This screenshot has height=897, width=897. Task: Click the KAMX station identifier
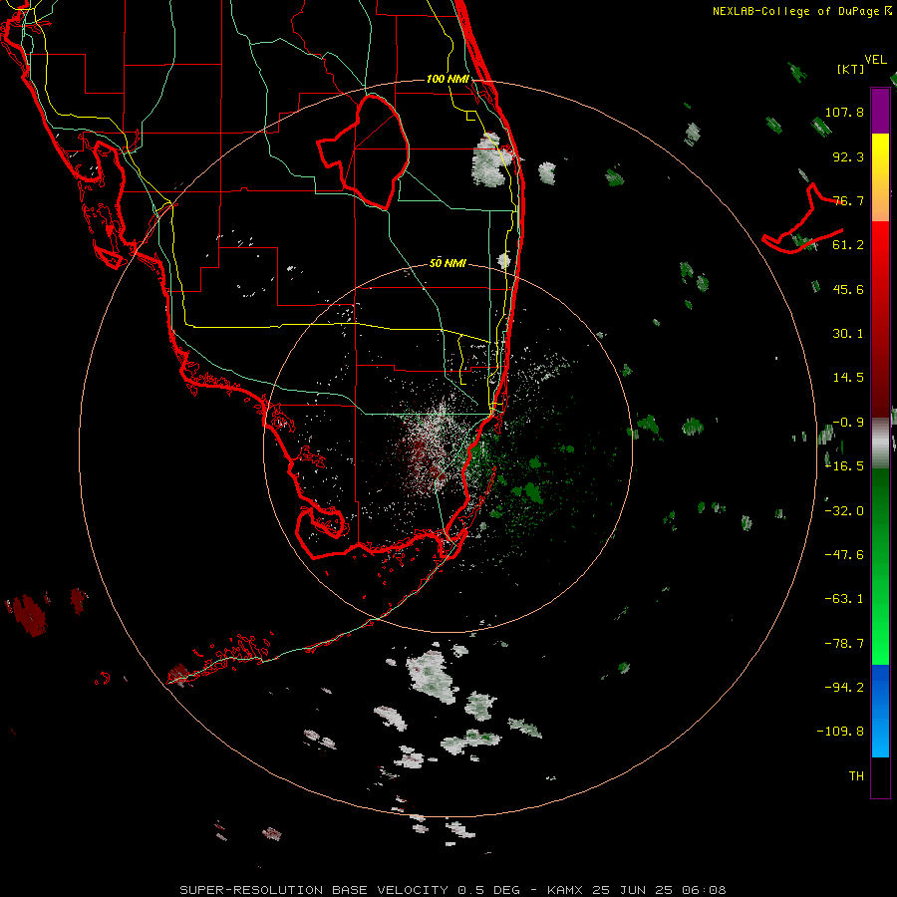(x=565, y=890)
